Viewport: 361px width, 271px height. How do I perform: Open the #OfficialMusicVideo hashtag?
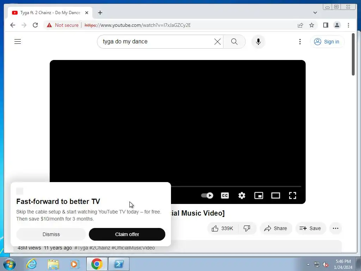pos(133,248)
